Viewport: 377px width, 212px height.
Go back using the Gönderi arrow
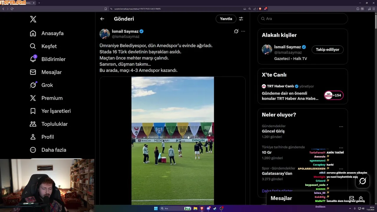tap(102, 19)
